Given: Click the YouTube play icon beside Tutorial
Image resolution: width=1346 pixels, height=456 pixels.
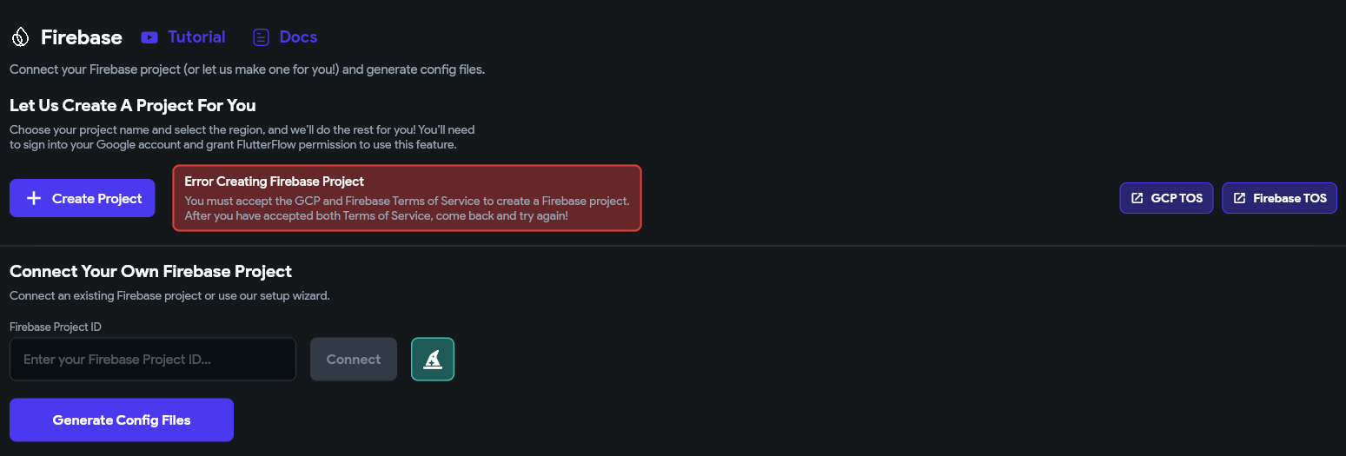Looking at the screenshot, I should [149, 37].
